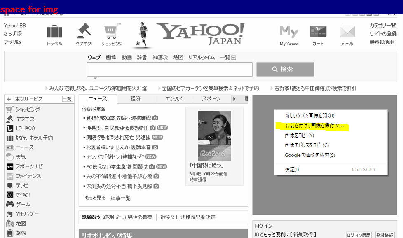Open the ショッピング cart icon in header
Image resolution: width=403 pixels, height=238 pixels.
(112, 31)
